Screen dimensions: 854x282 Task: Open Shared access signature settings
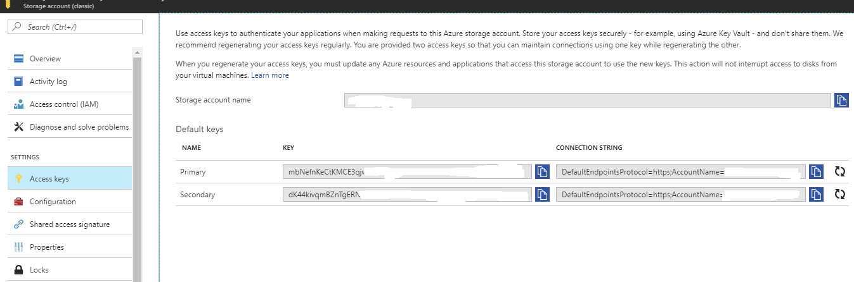pyautogui.click(x=70, y=224)
